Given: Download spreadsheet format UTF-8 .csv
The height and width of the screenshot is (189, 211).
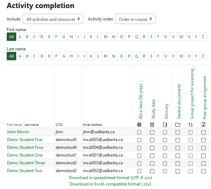Looking at the screenshot, I should [x=110, y=178].
